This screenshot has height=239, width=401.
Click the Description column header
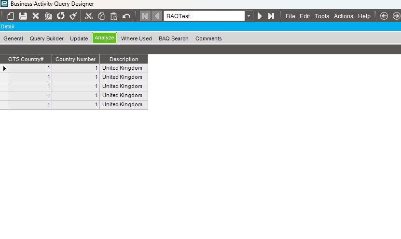[124, 59]
